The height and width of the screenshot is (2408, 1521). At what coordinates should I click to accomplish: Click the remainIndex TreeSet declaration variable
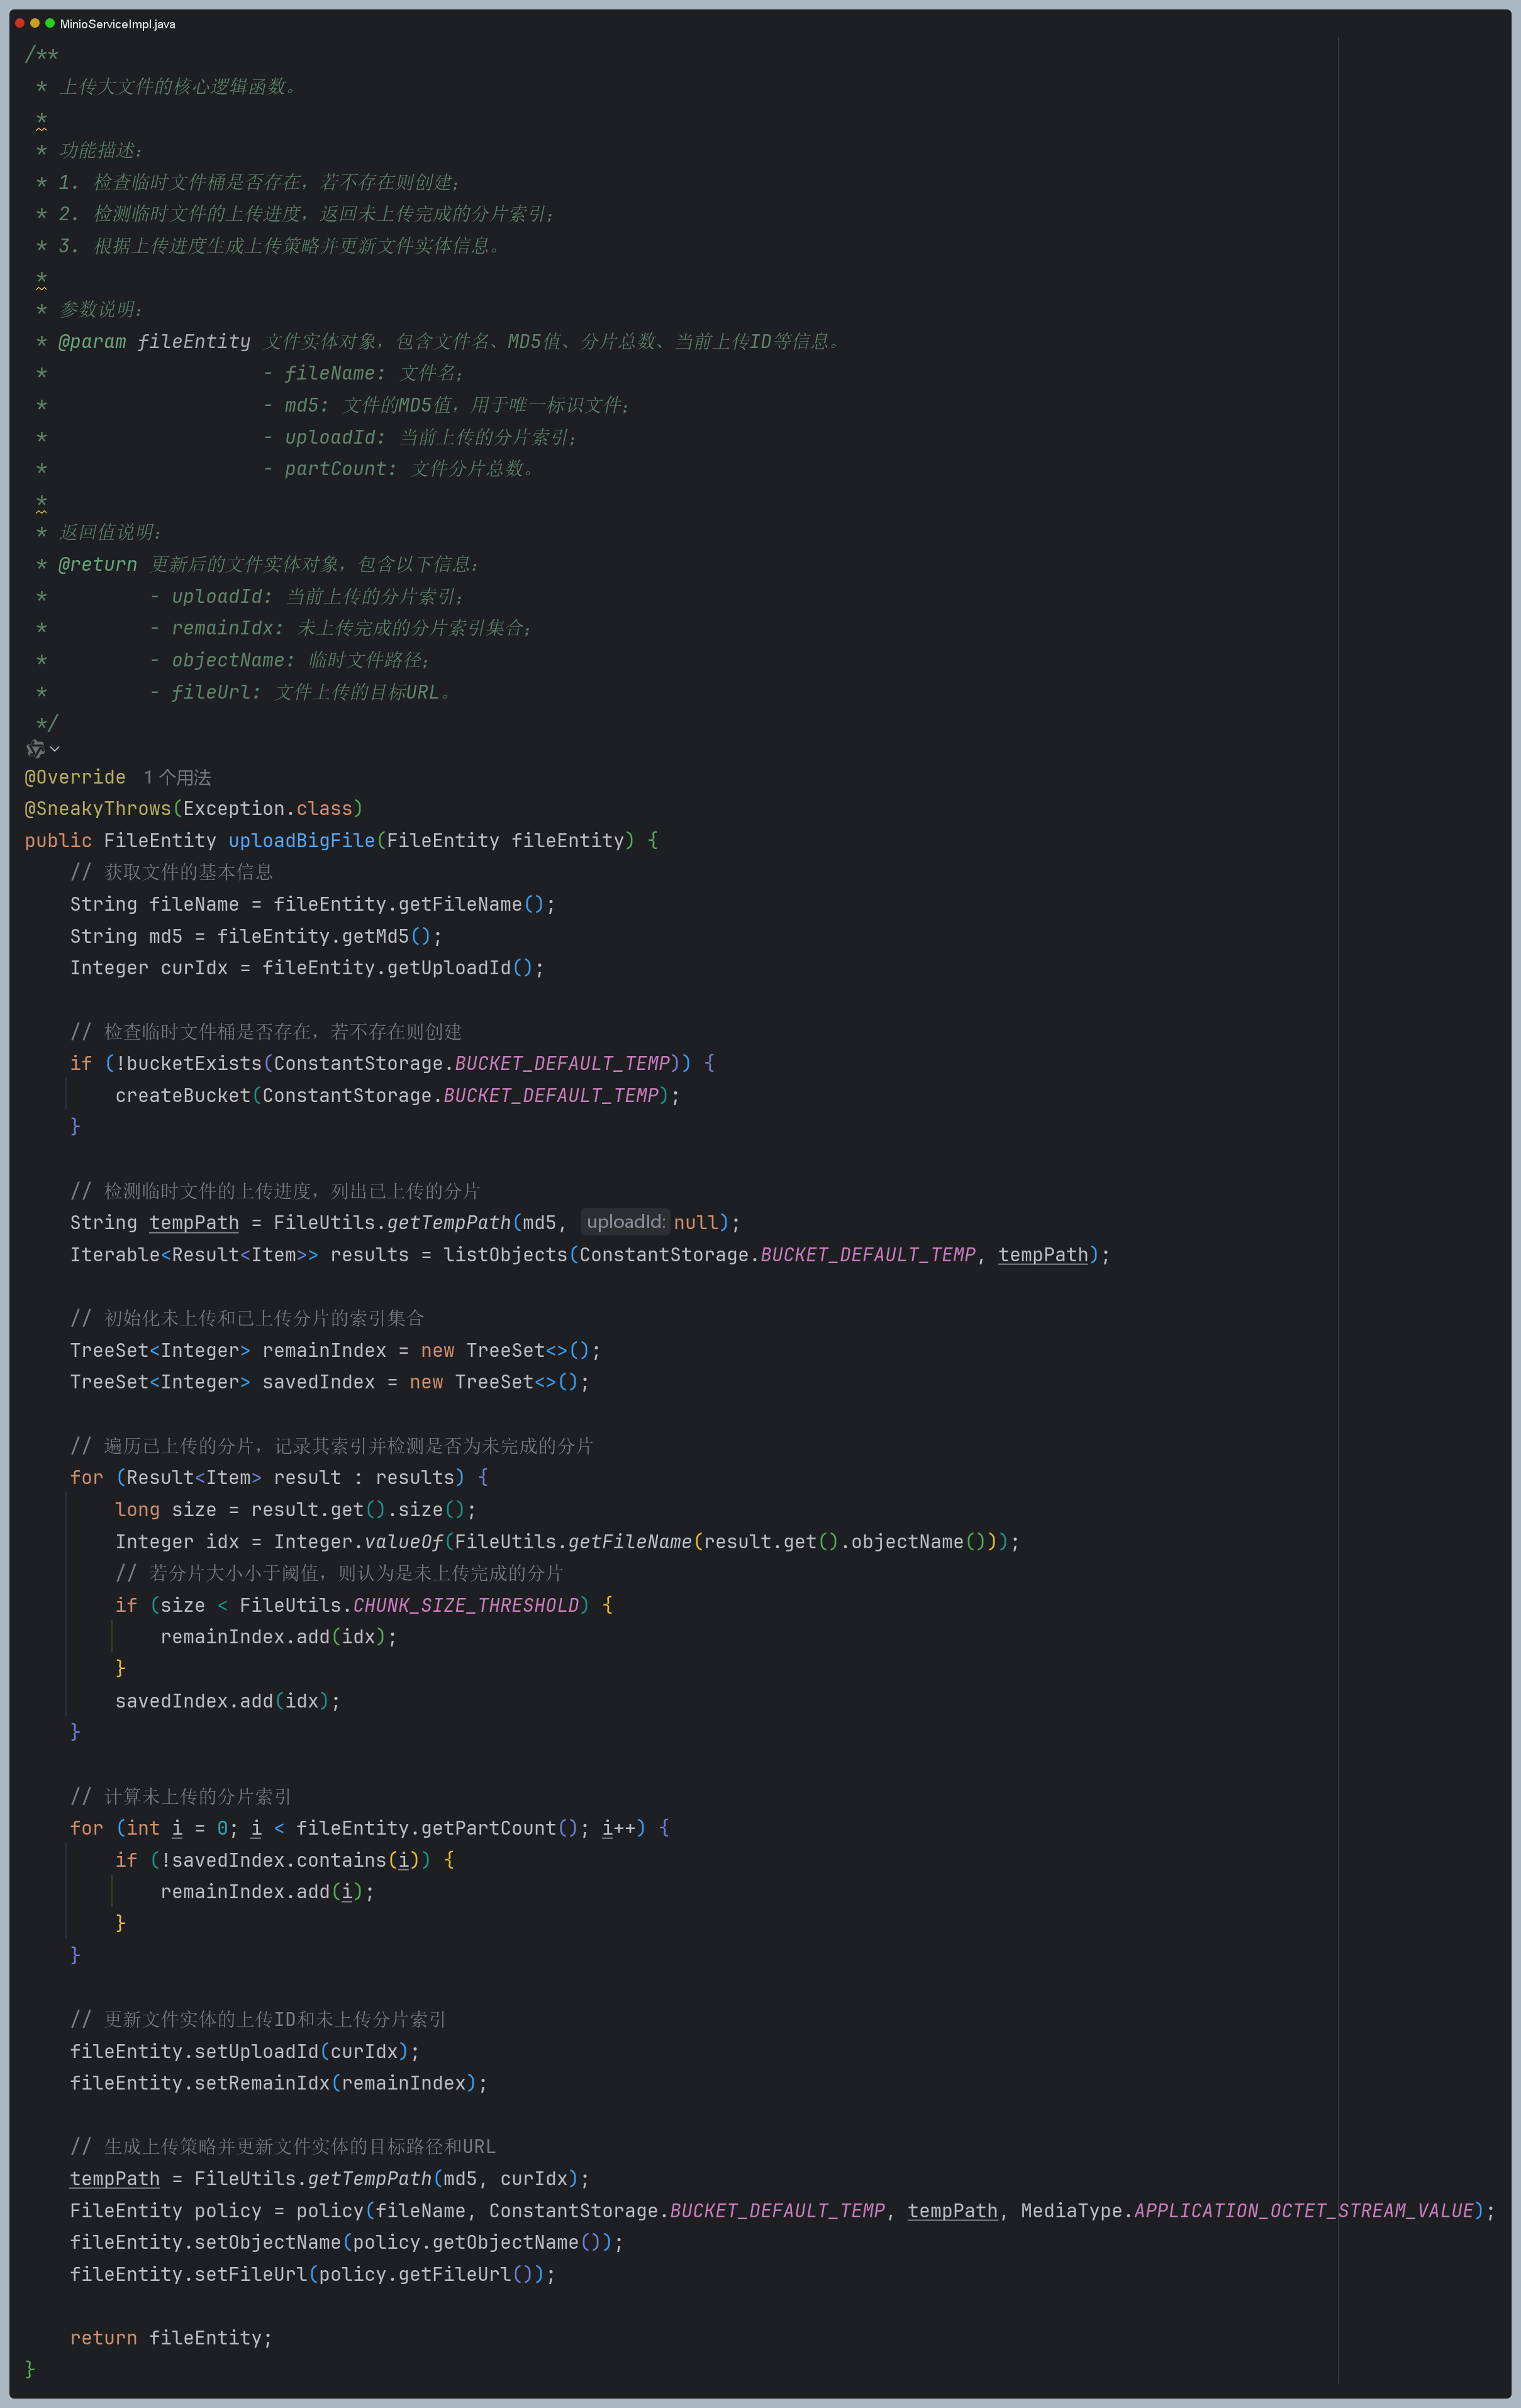[x=324, y=1350]
